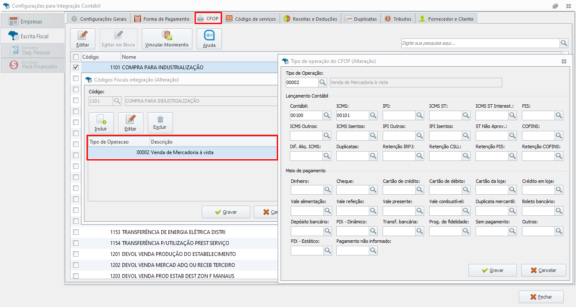Open the Ajuda help icon

click(209, 36)
